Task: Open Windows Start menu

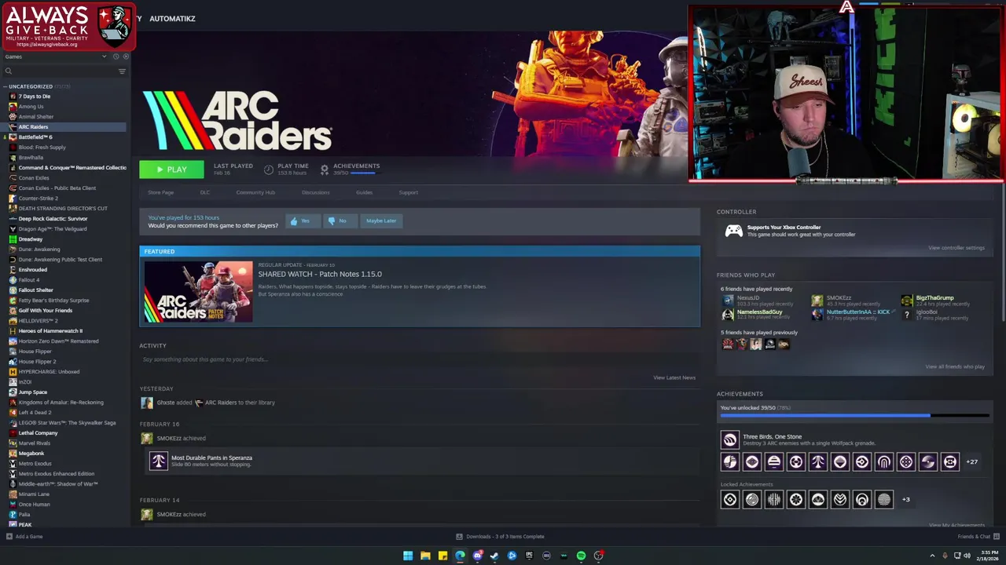Action: pos(408,556)
